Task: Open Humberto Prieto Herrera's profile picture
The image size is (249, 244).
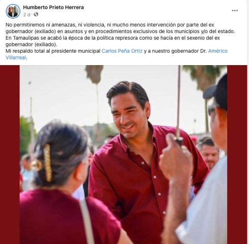Action: [x=13, y=11]
